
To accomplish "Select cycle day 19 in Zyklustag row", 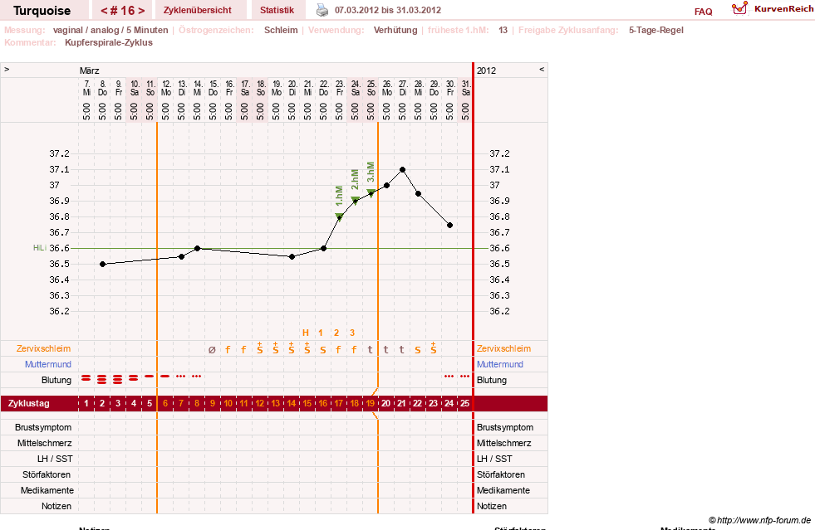I will pos(370,403).
